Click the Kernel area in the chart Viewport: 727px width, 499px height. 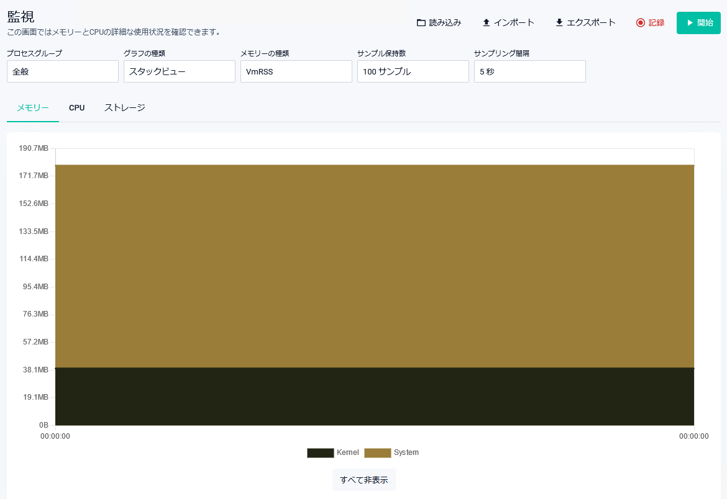pos(375,397)
